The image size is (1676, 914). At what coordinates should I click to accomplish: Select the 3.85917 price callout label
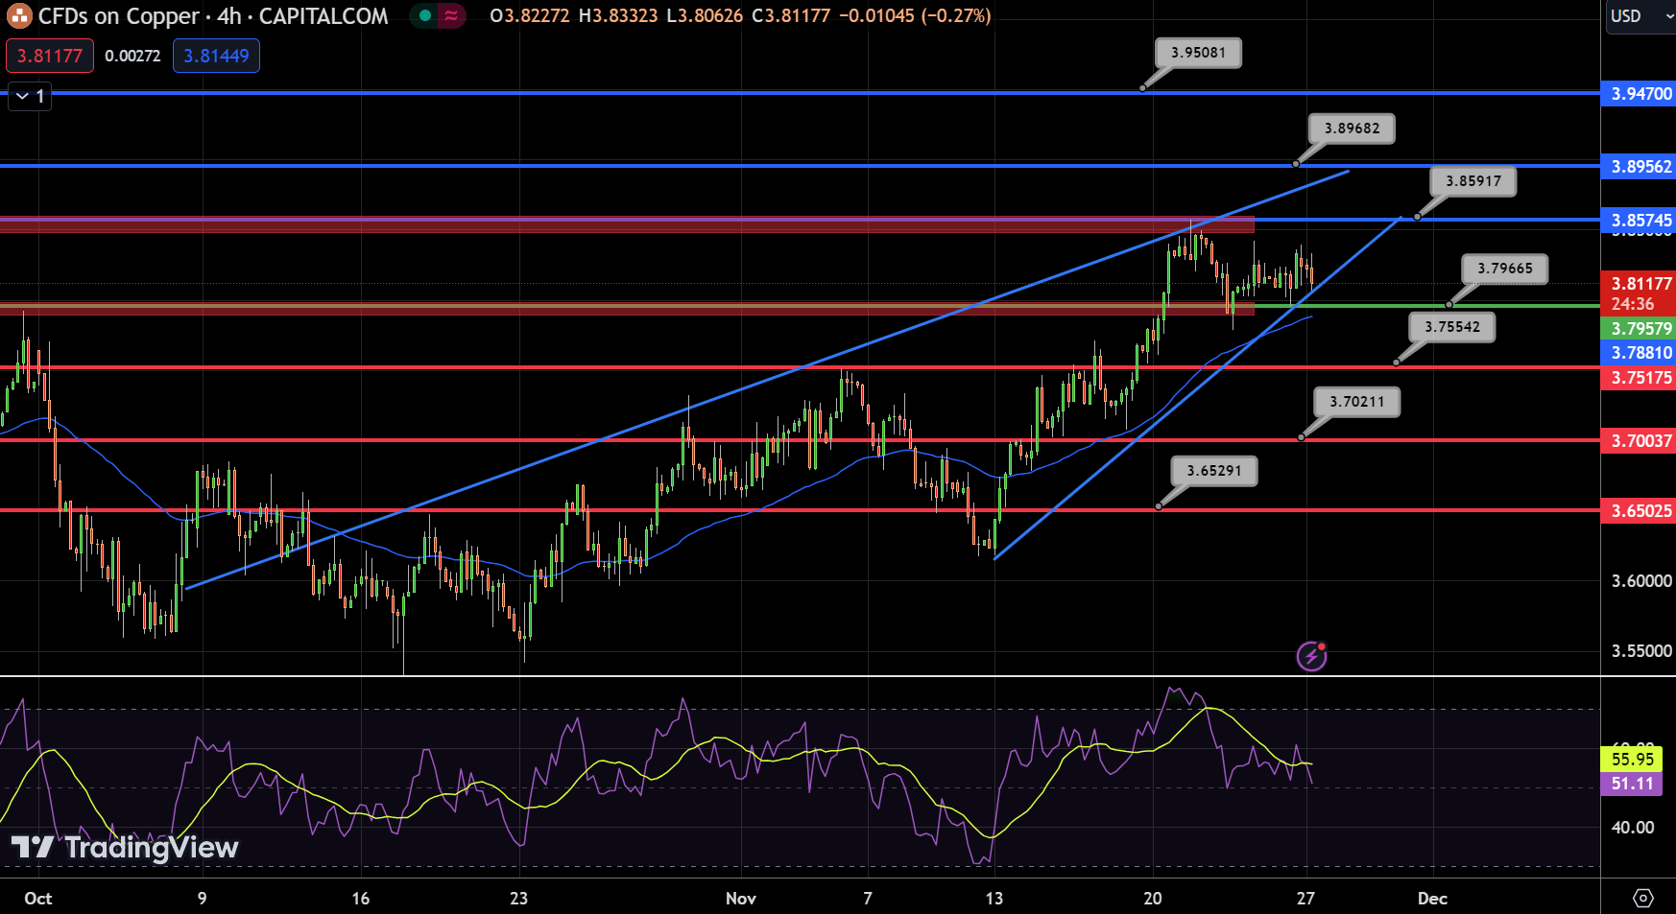(x=1473, y=181)
